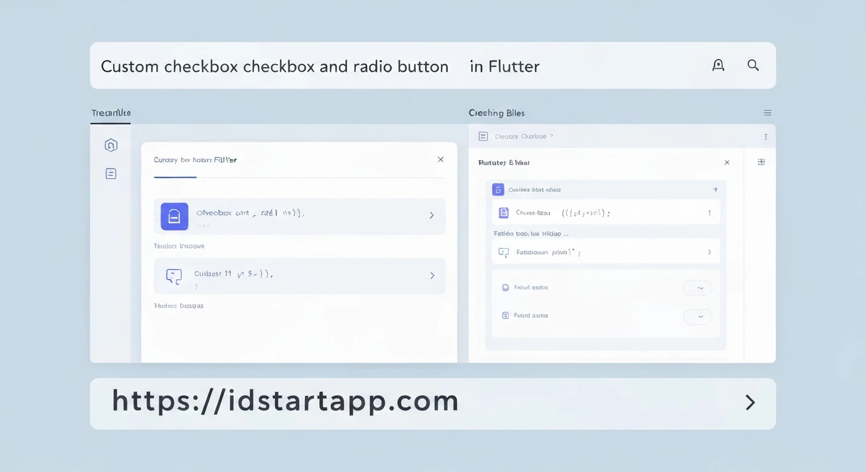Click the grid icon in far right strip

[761, 162]
